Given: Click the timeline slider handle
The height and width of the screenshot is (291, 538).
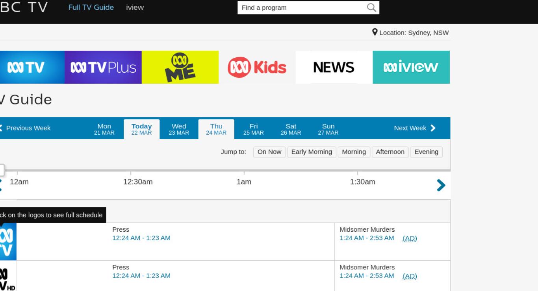Looking at the screenshot, I should [2, 170].
